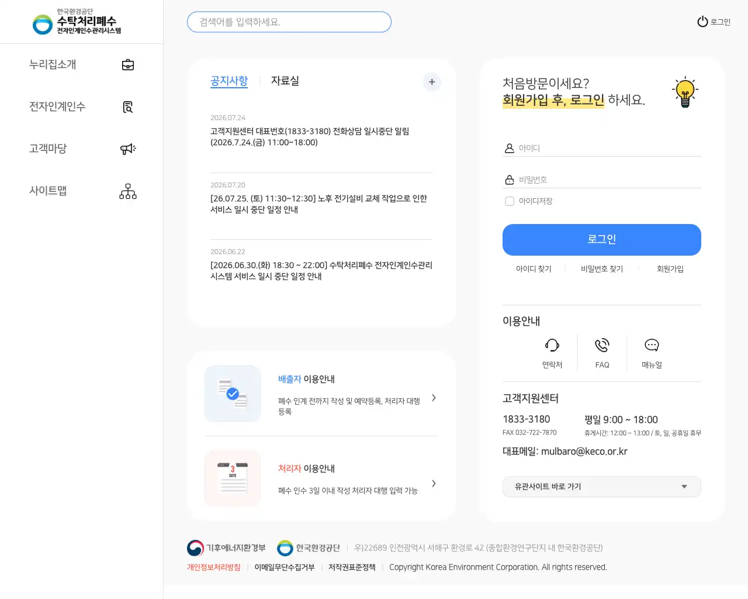The width and height of the screenshot is (748, 599).
Task: Click the 기후에너지환경부 logo in footer
Action: coord(226,548)
